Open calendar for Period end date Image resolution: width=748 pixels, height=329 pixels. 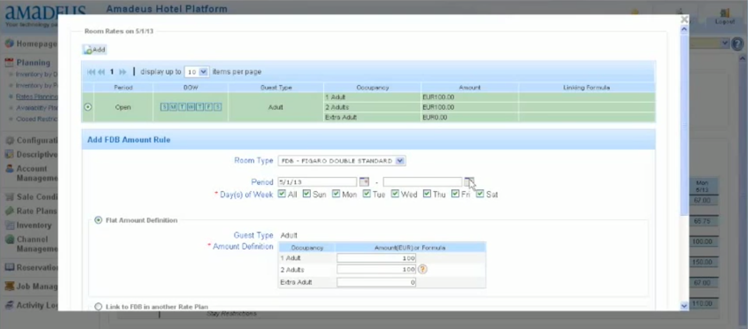469,182
